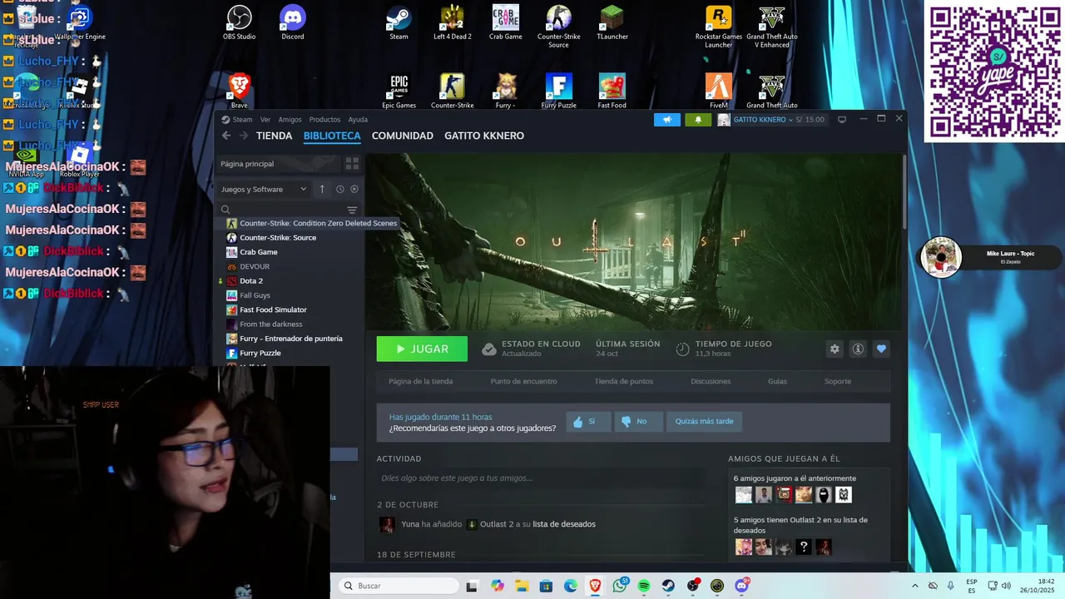Sort library with the up arrow icon
This screenshot has height=599, width=1065.
(322, 189)
